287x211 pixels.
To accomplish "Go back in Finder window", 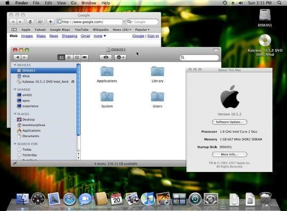I will (x=17, y=57).
